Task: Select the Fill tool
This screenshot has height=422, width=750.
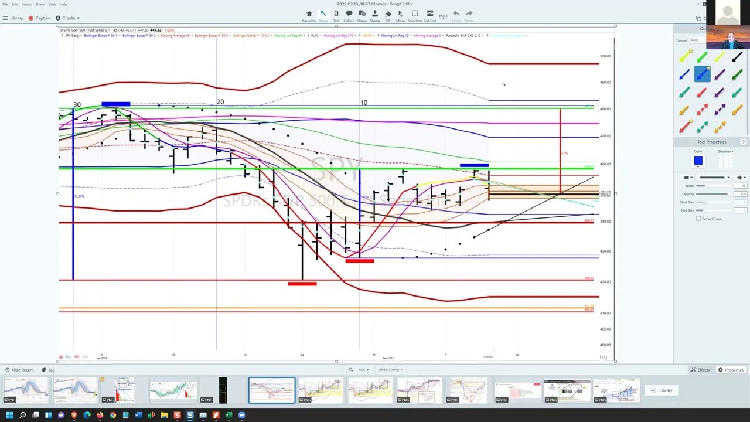Action: pos(388,16)
